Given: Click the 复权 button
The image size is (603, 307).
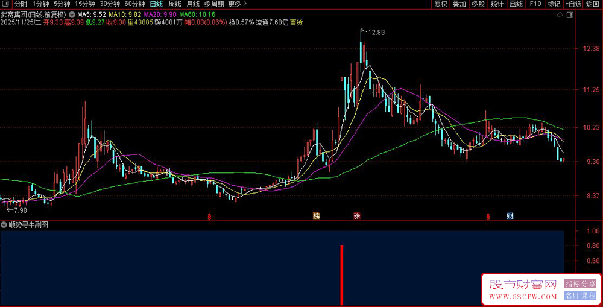Looking at the screenshot, I should tap(441, 4).
